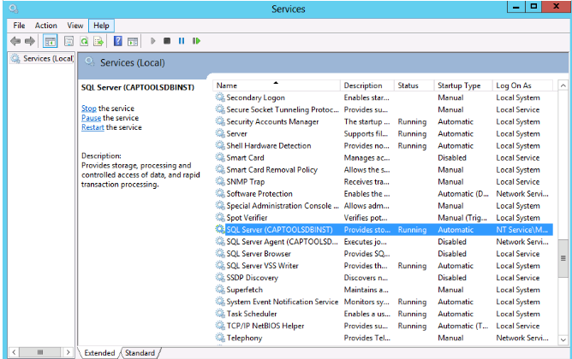Click gear icon beside SQL Server Browser
The height and width of the screenshot is (359, 572).
tap(220, 253)
